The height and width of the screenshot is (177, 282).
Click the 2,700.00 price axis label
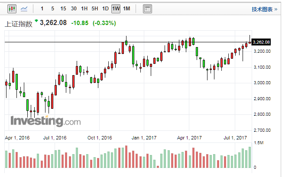point(262,130)
